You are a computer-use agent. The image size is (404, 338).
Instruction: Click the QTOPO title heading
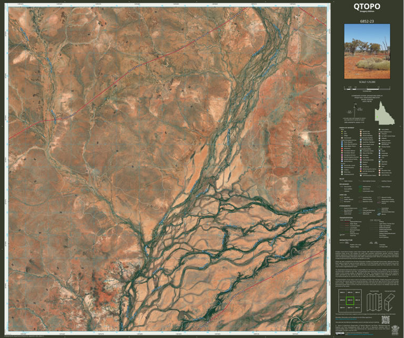(367, 6)
